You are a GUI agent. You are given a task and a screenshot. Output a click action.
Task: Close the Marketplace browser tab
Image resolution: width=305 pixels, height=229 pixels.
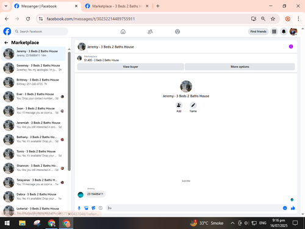[147, 6]
